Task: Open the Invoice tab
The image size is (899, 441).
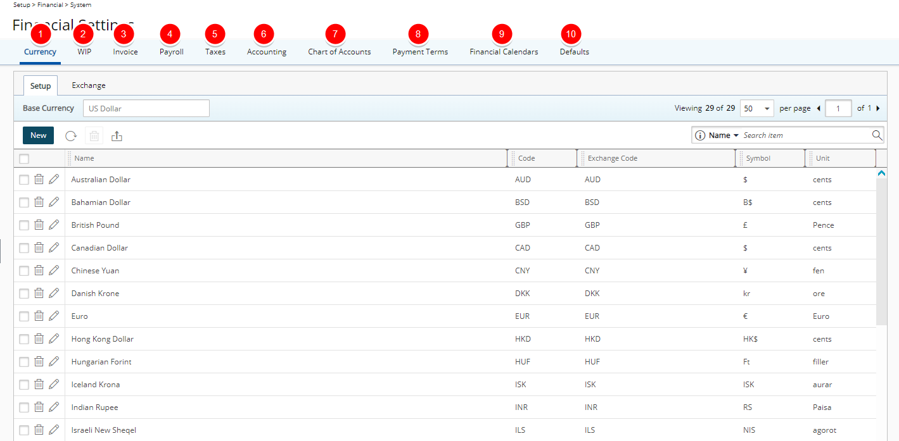Action: point(125,52)
